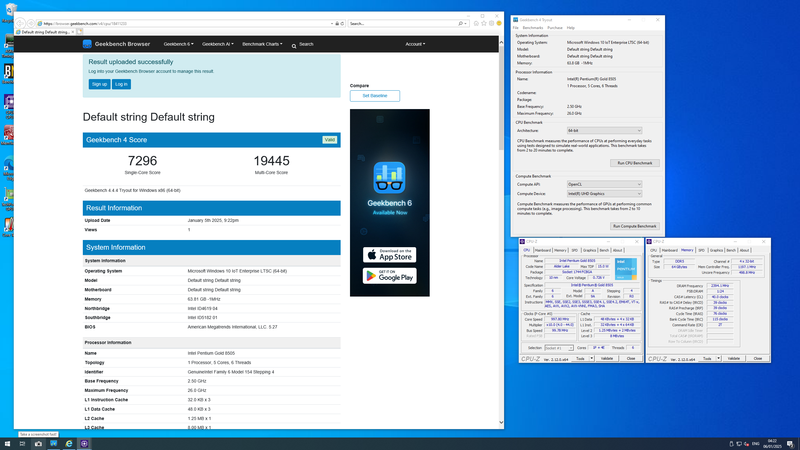800x450 pixels.
Task: Open the Architecture 64-bit combo box
Action: [x=604, y=131]
